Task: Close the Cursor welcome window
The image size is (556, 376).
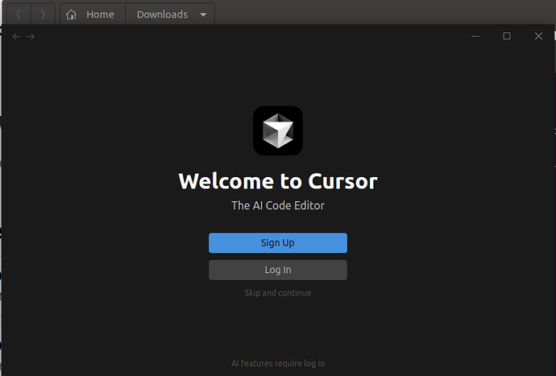Action: tap(538, 36)
